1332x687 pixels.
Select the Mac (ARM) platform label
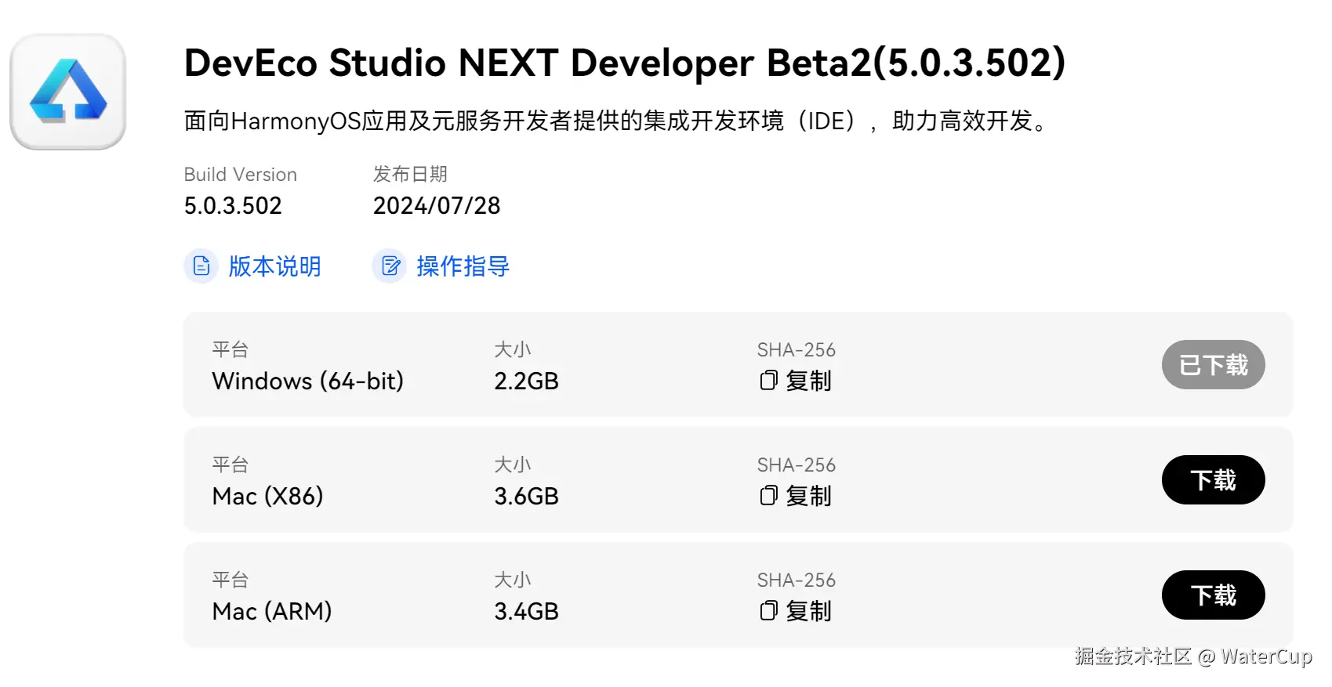tap(271, 612)
